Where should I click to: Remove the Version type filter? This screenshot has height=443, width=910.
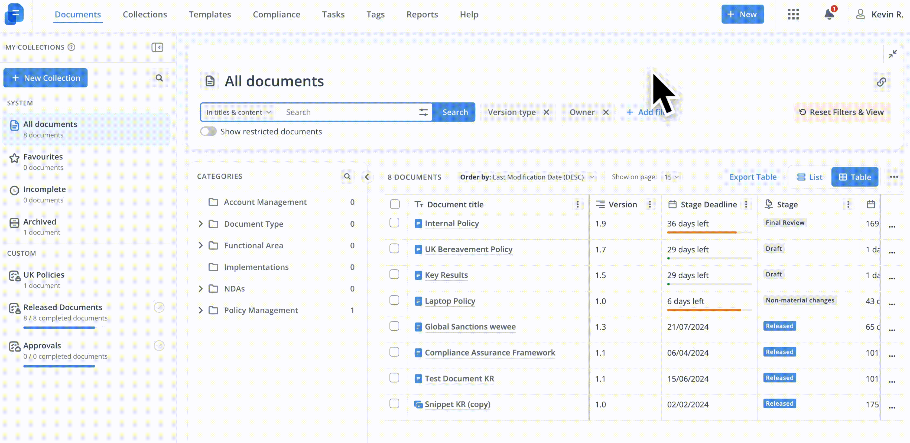[546, 112]
